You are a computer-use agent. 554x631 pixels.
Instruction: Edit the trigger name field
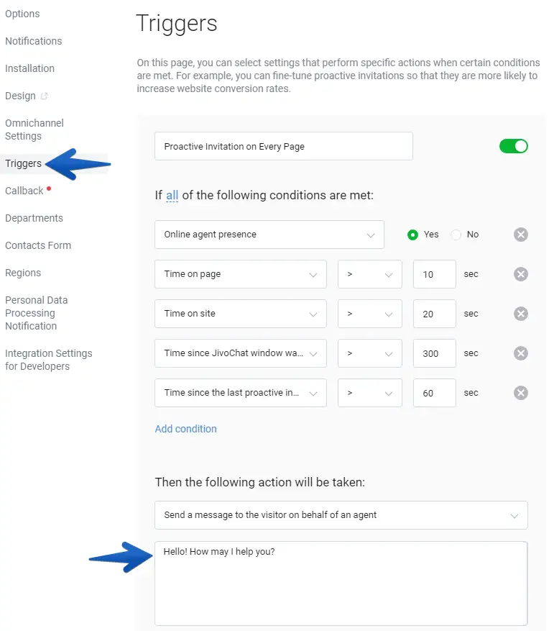coord(283,146)
